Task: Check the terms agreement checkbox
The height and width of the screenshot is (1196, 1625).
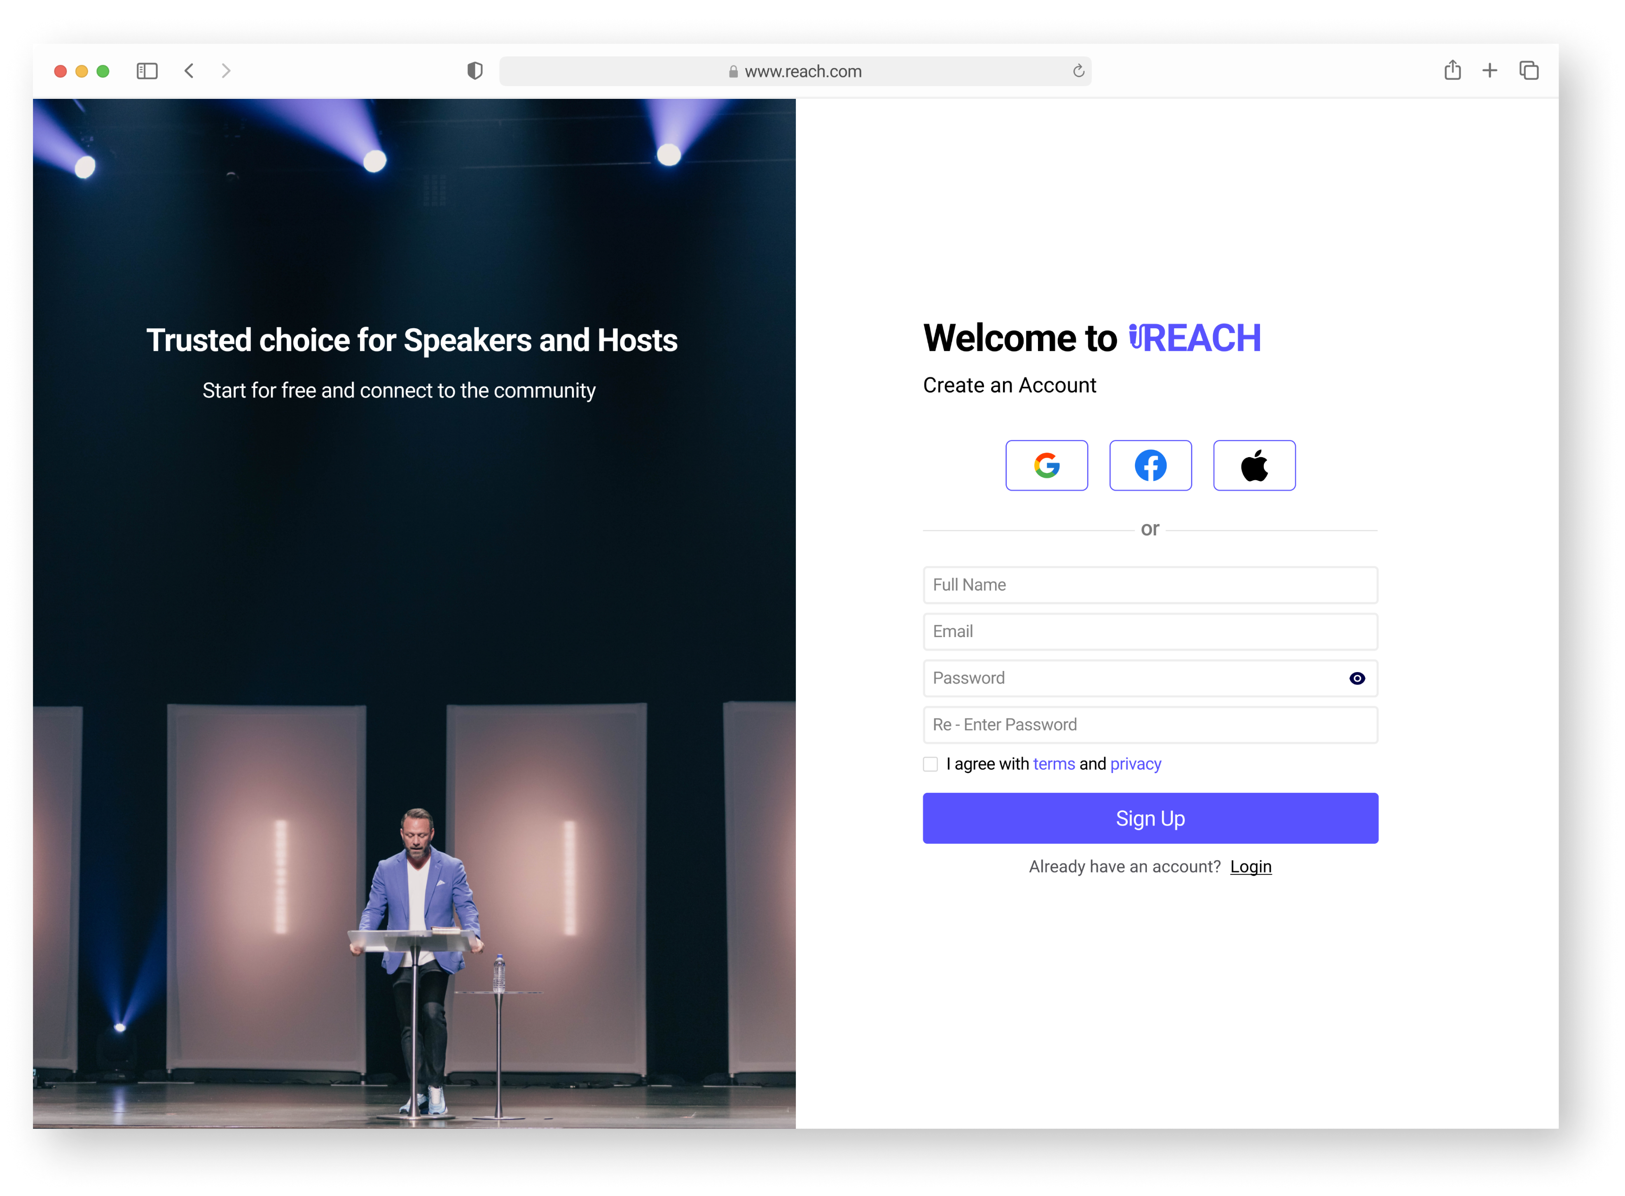Action: pyautogui.click(x=931, y=764)
